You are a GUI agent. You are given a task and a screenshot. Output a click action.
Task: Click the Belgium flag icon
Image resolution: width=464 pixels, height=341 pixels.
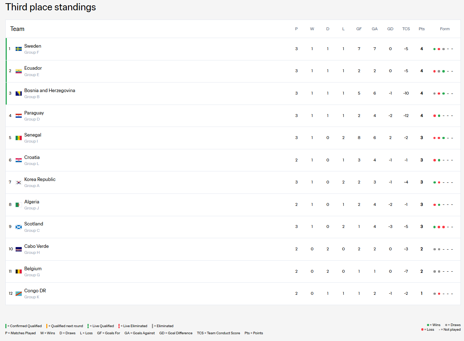tap(19, 271)
